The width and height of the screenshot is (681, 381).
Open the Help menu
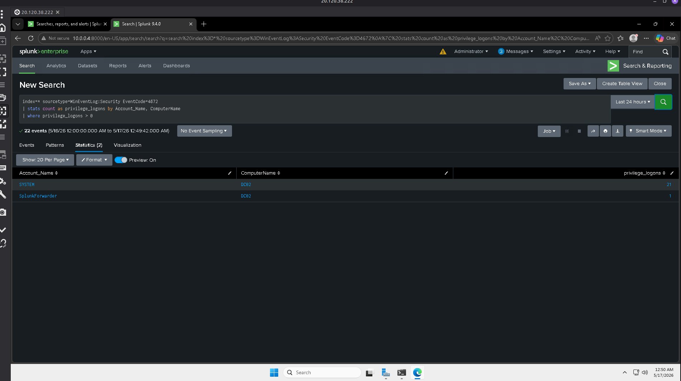[x=612, y=52]
